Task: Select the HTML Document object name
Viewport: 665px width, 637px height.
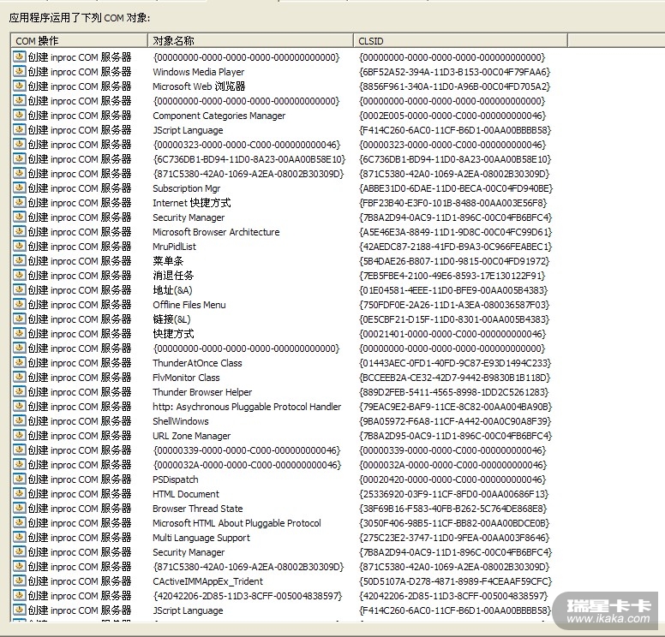Action: tap(186, 494)
